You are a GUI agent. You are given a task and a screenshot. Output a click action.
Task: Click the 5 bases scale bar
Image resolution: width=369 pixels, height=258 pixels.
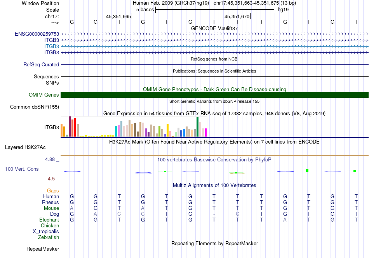coord(214,10)
